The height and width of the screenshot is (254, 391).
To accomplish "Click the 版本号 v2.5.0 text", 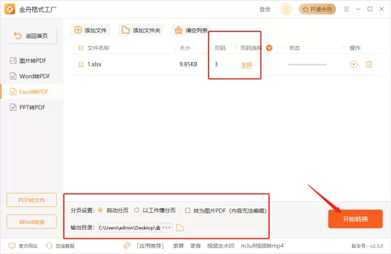I will [x=367, y=246].
